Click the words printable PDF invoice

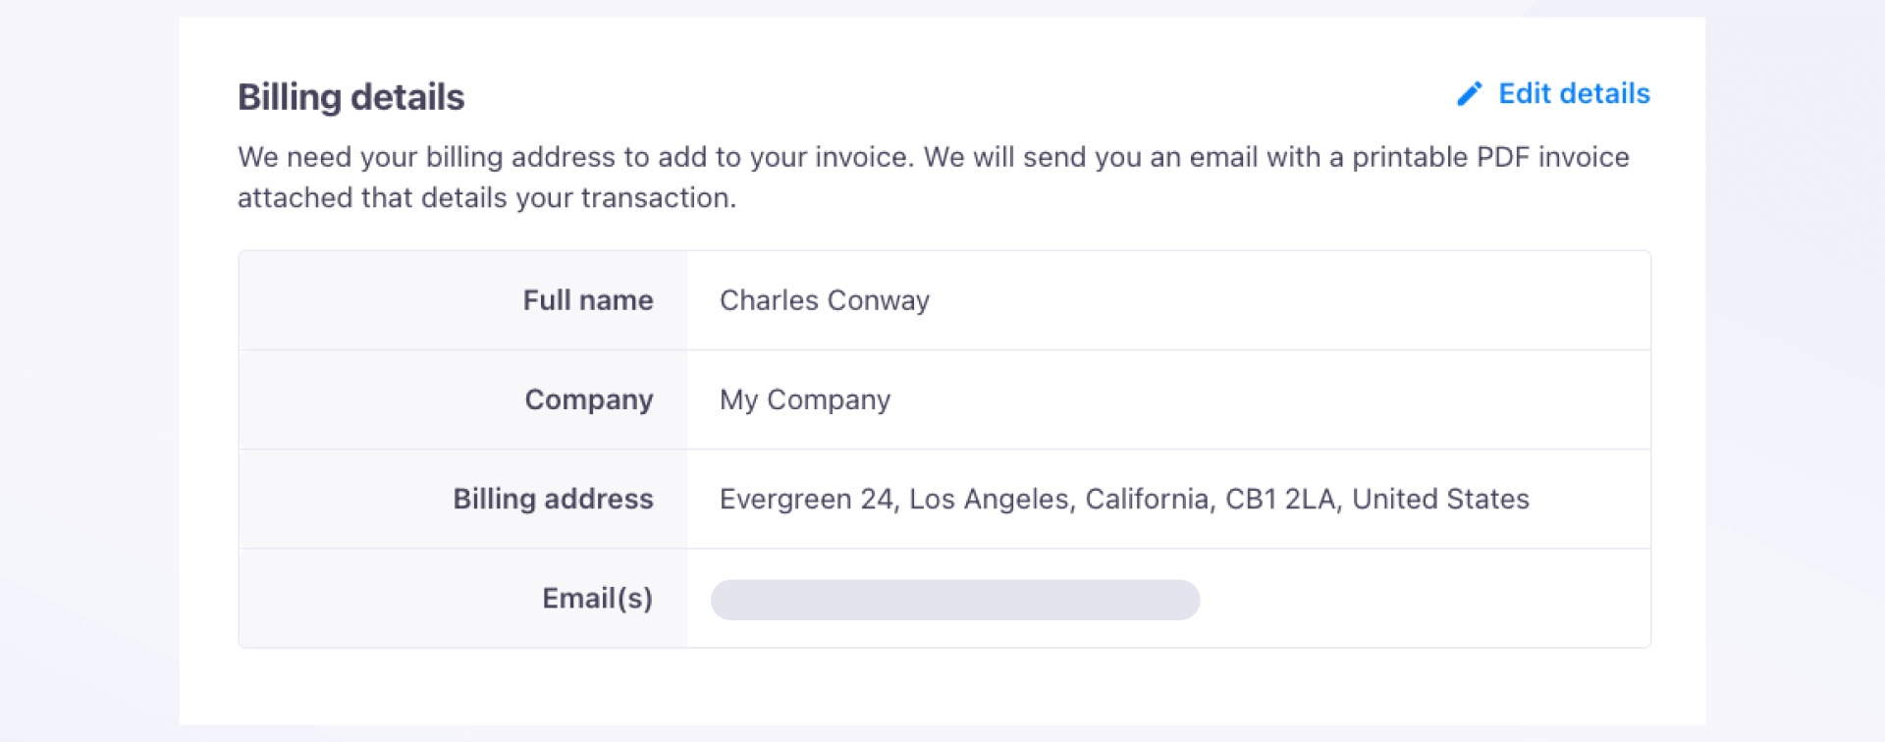coord(1489,157)
